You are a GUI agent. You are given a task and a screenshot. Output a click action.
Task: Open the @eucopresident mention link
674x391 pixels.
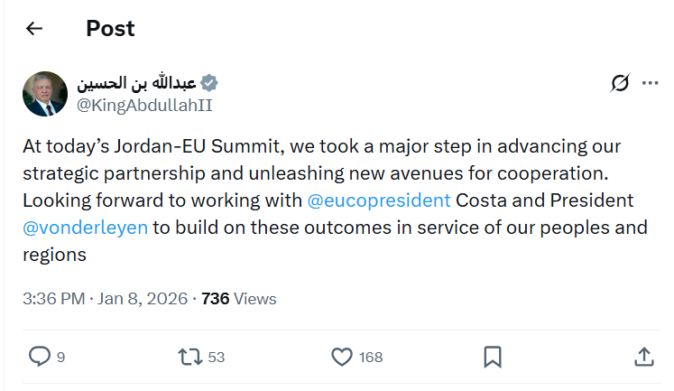point(379,200)
